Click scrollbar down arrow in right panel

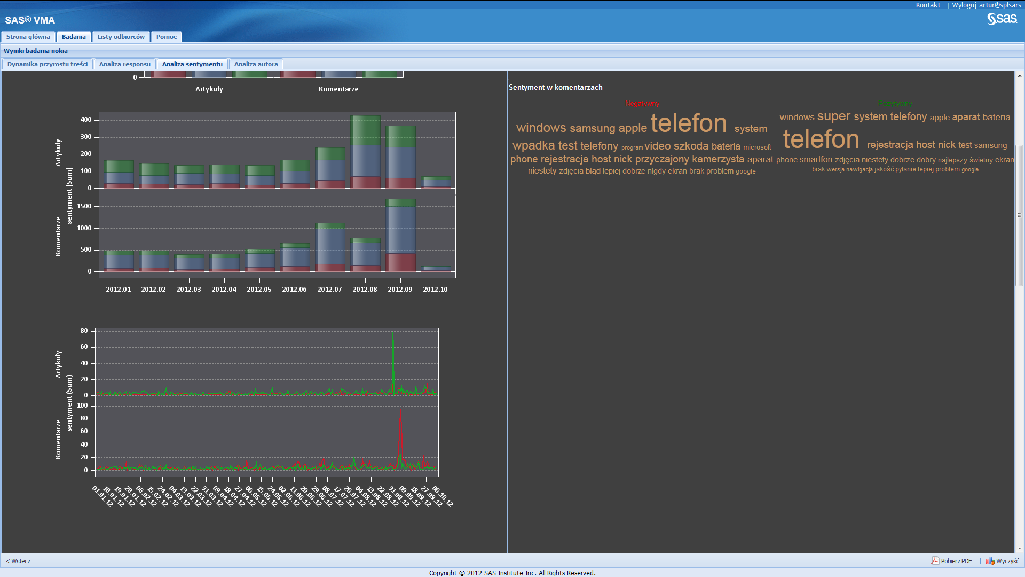(x=1019, y=548)
